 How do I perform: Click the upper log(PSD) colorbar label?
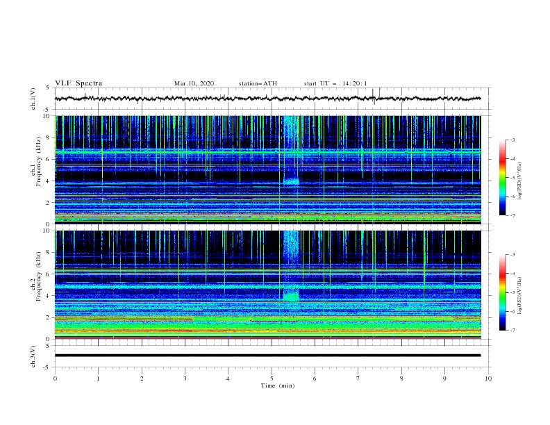520,181
